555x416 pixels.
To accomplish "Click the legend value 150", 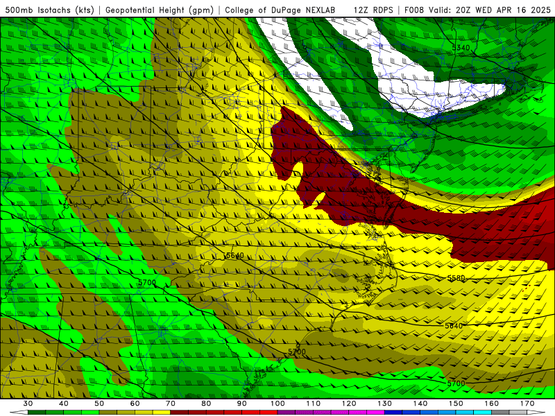I will coord(456,404).
